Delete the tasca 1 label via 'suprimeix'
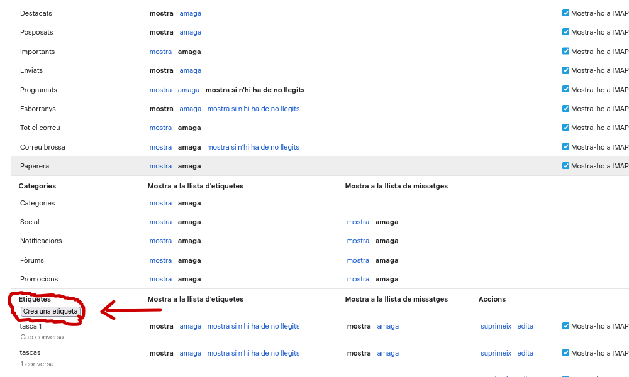 tap(496, 326)
